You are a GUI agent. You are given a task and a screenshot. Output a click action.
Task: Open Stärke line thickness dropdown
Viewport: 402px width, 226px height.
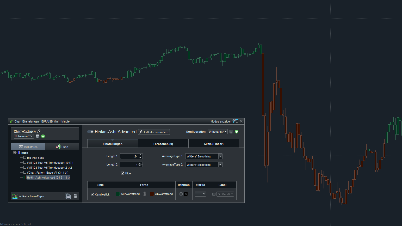coord(201,194)
